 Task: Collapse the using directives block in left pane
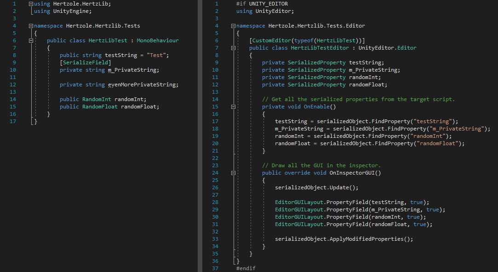point(31,4)
